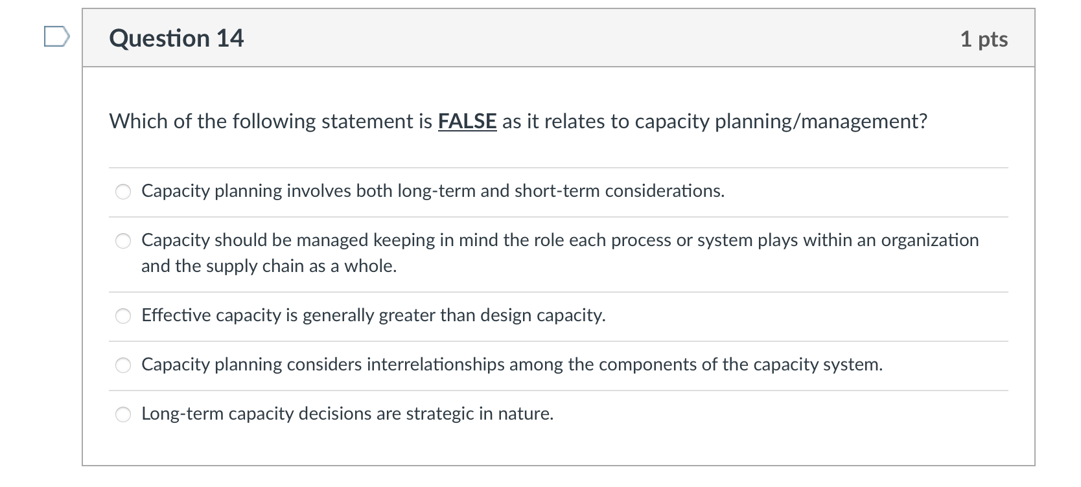Click the underlined word FALSE
This screenshot has width=1081, height=487.
click(467, 121)
